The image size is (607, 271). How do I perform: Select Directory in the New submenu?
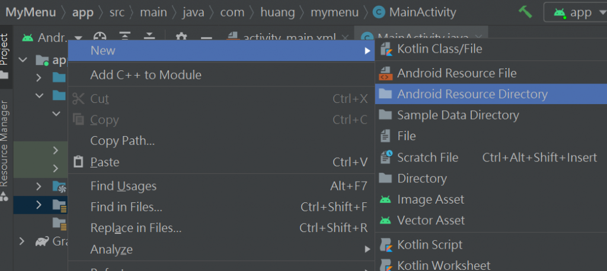point(491,178)
